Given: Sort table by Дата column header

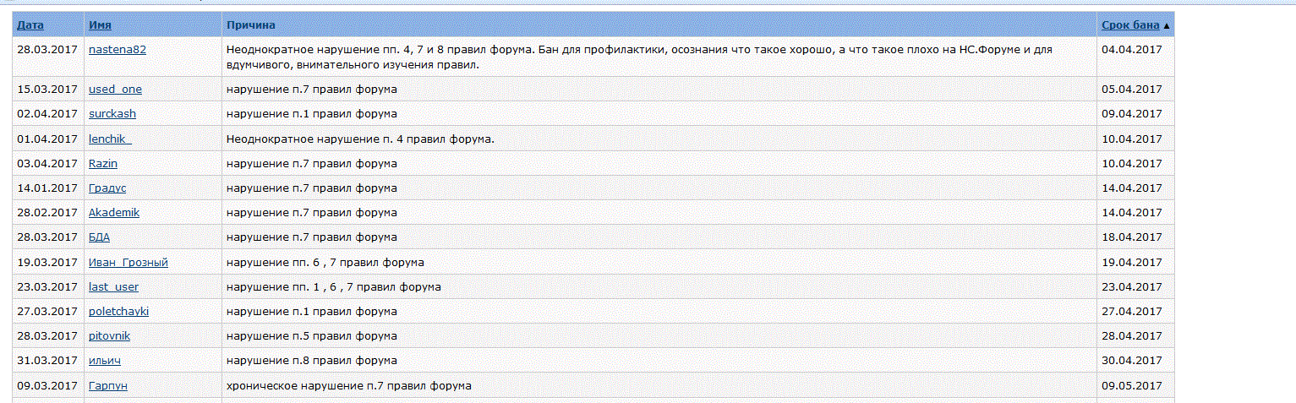Looking at the screenshot, I should (x=30, y=25).
